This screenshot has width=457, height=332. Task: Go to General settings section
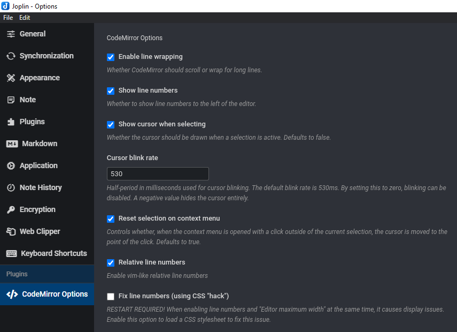click(x=47, y=34)
